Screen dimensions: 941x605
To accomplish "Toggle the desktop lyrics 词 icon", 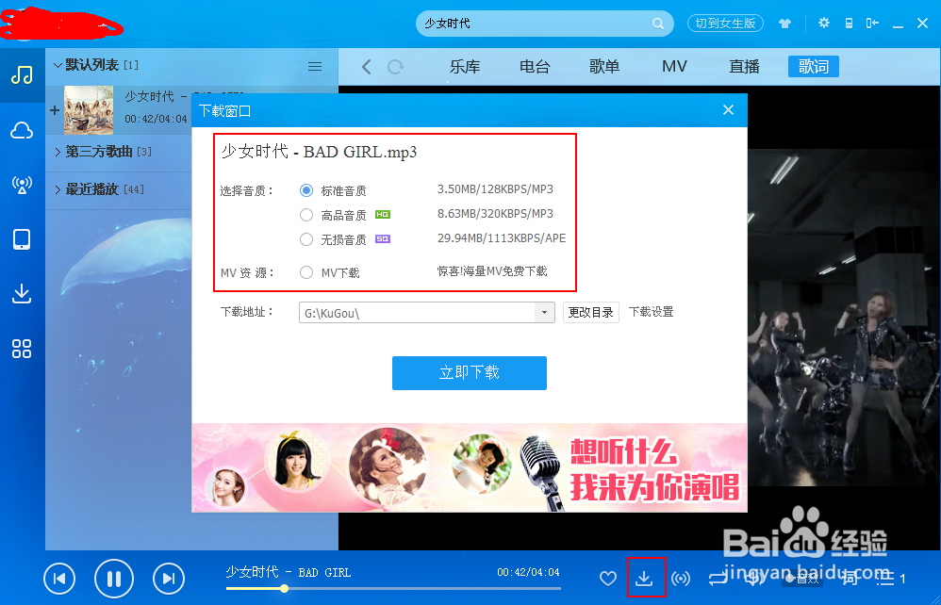I will pos(850,578).
